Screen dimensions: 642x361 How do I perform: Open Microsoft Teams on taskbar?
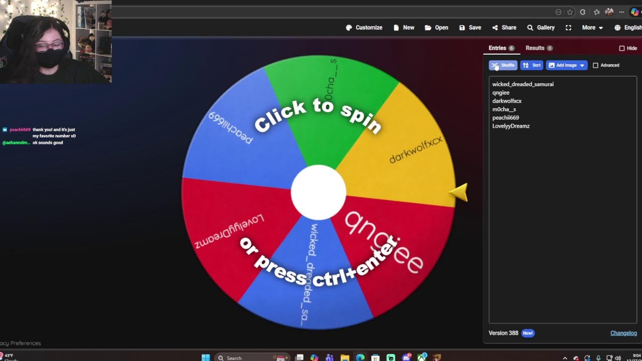330,357
